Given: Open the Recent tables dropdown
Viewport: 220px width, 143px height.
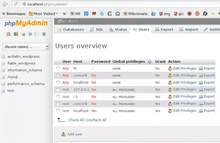Looking at the screenshot, I should (x=26, y=47).
